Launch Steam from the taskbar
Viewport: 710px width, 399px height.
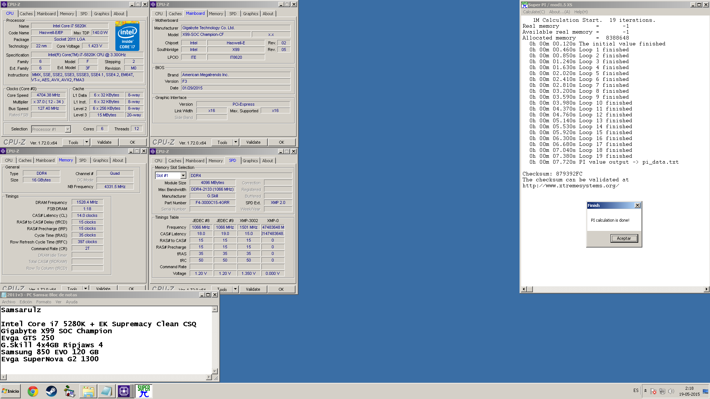coord(51,391)
